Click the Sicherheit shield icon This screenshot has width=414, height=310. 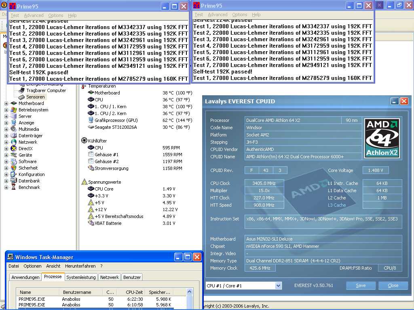pyautogui.click(x=13, y=168)
